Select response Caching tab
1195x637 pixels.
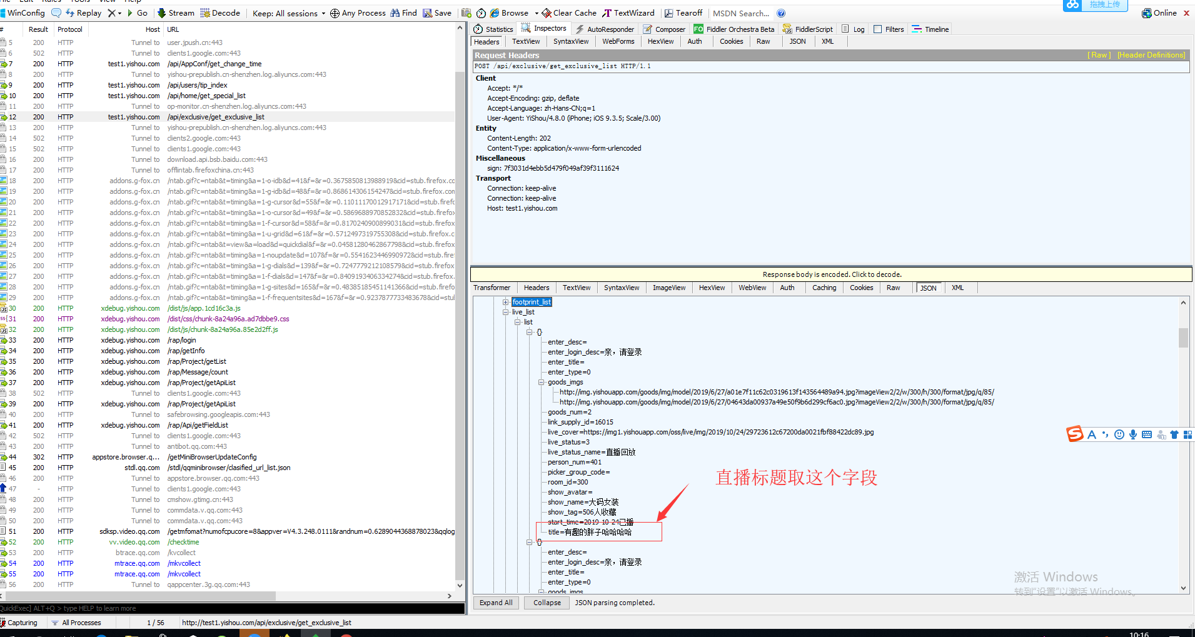point(824,288)
